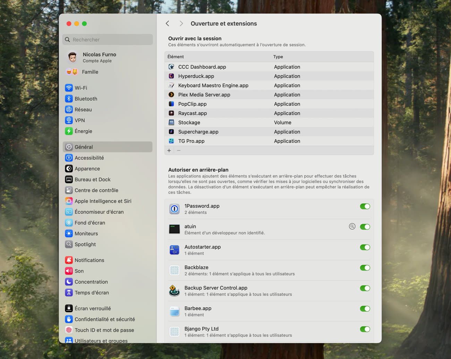Select Plex Media Server.app row
Viewport: 451px width, 359px height.
tap(269, 94)
